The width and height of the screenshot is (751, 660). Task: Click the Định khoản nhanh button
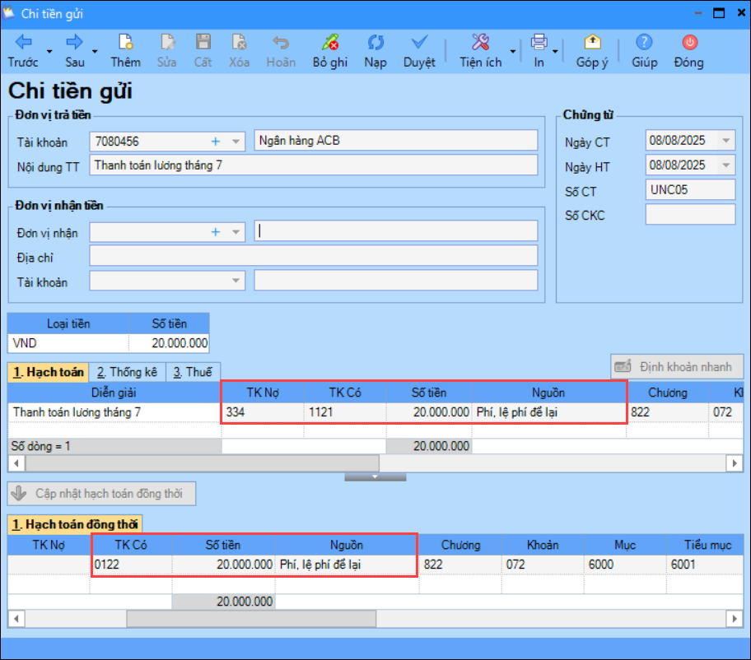tap(677, 366)
